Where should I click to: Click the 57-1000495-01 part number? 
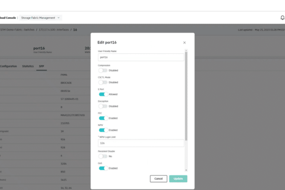click(70, 99)
